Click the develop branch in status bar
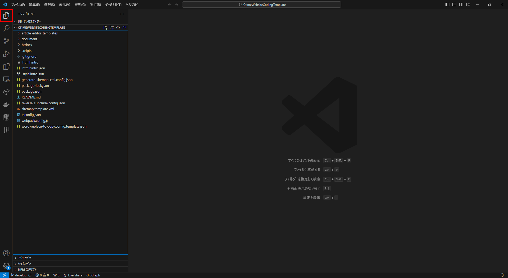 (20, 275)
